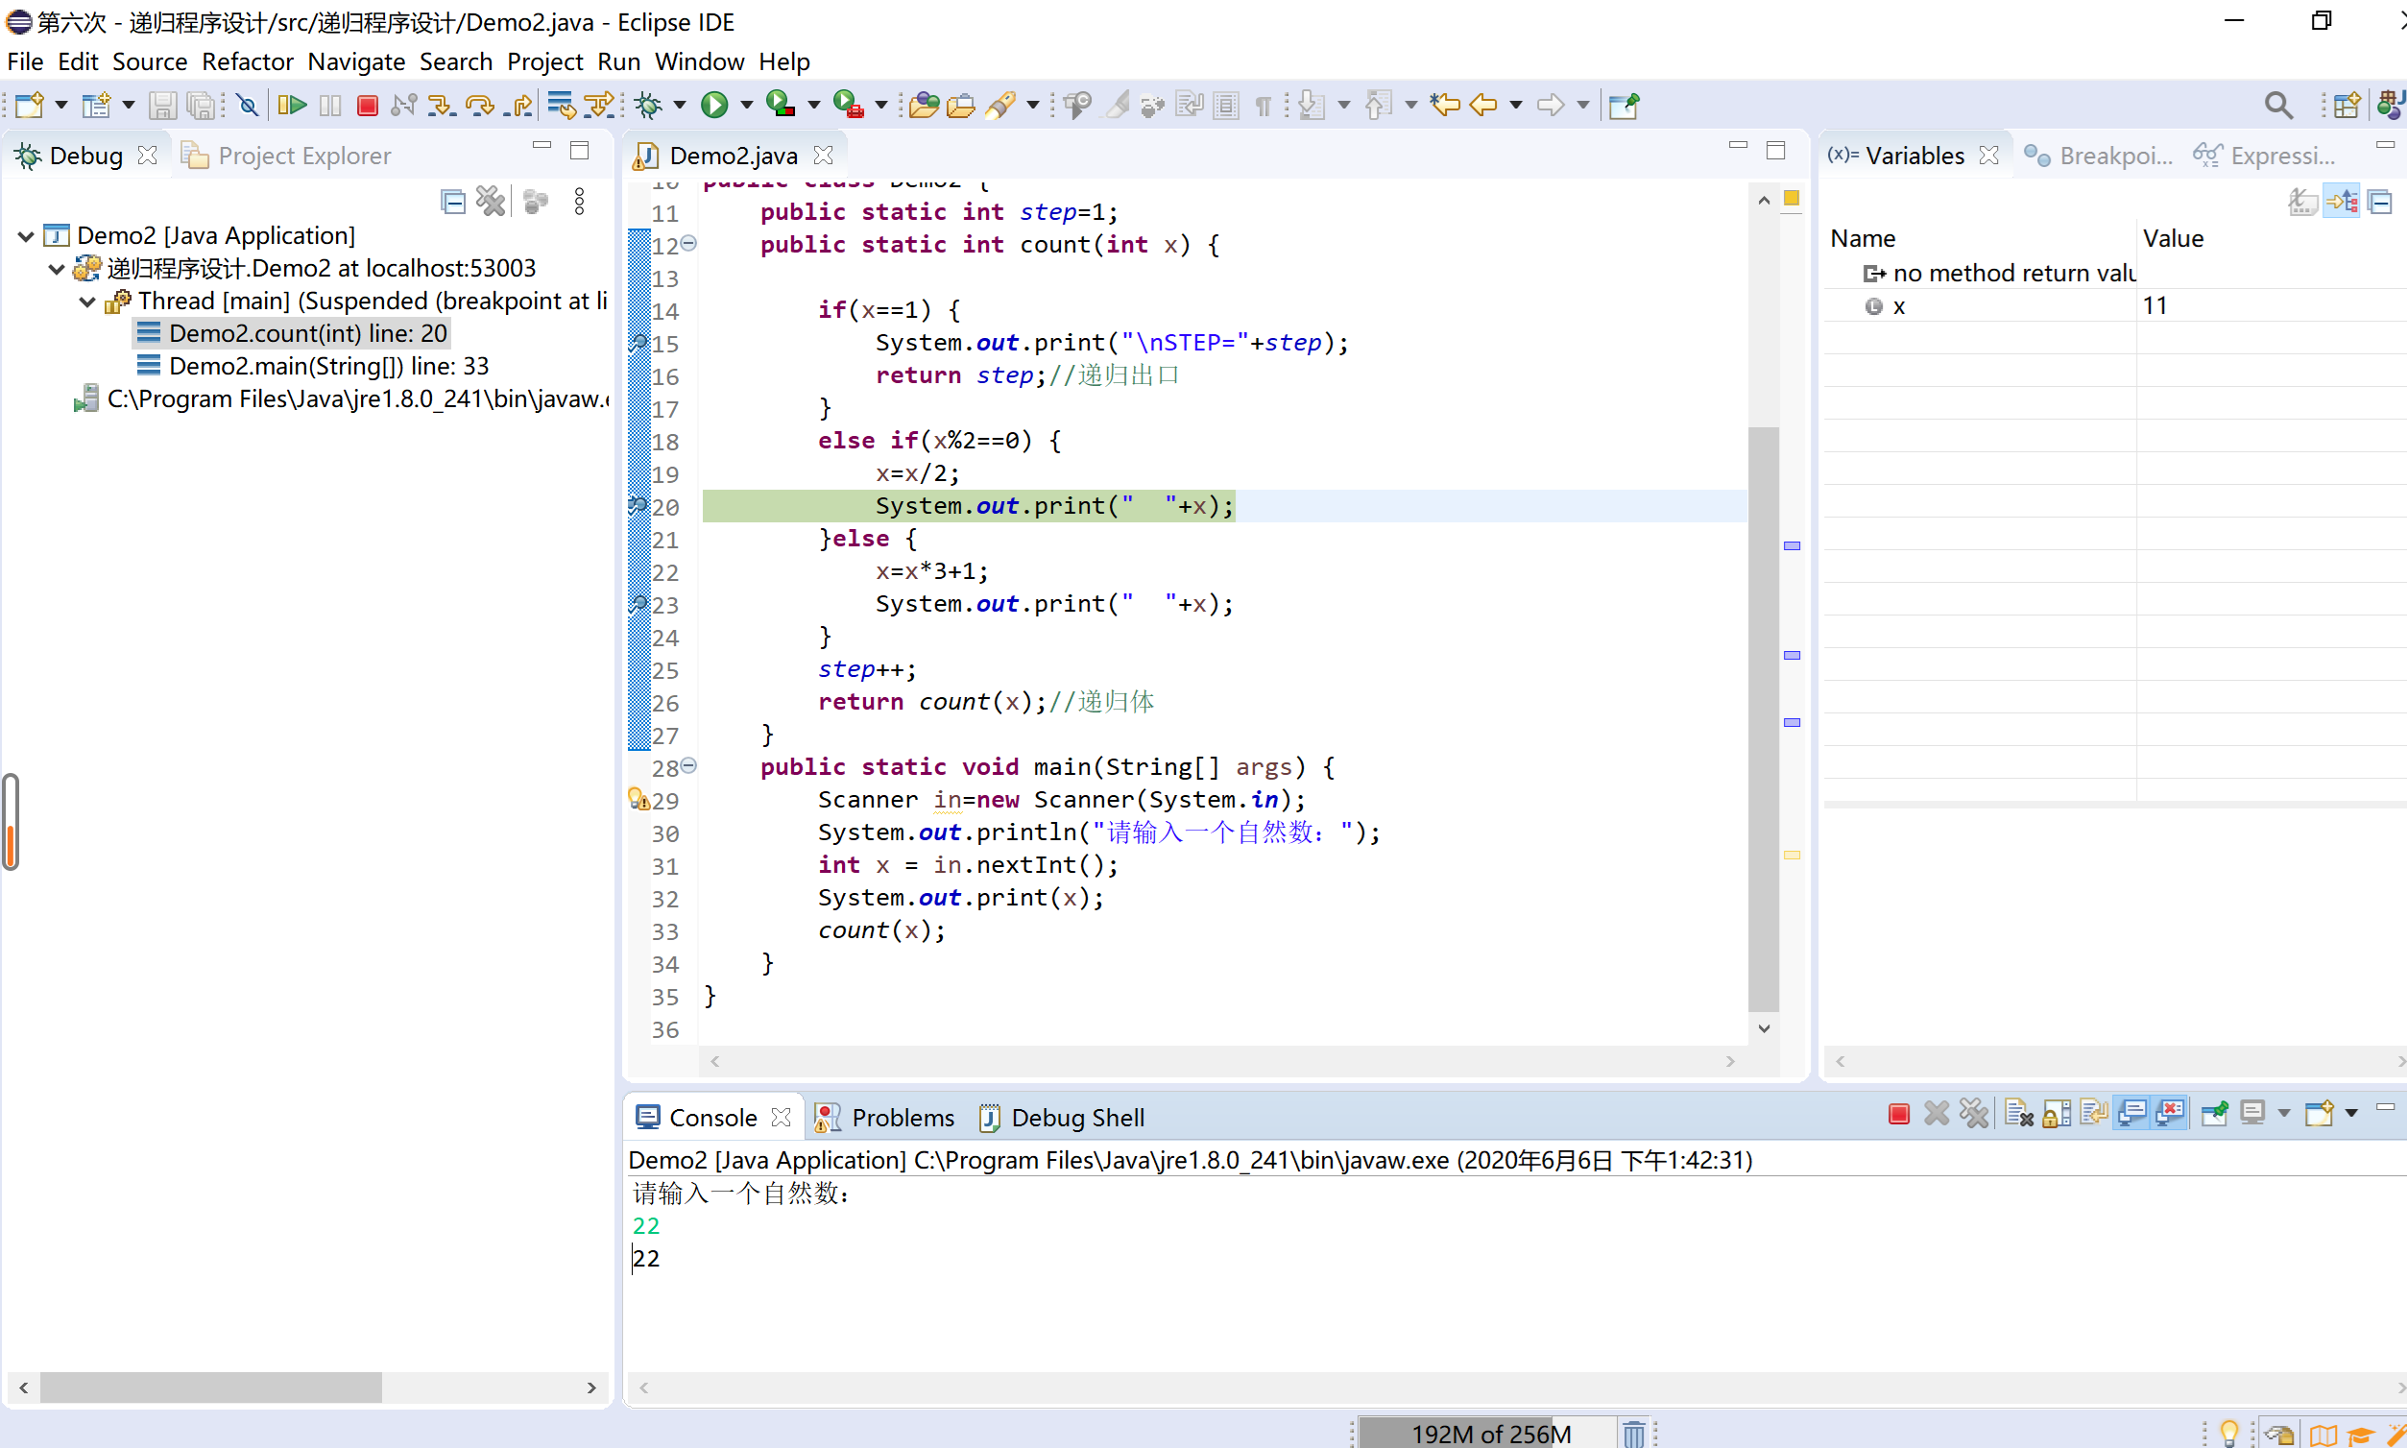The height and width of the screenshot is (1448, 2407).
Task: Toggle the breakpoint marker at line 15
Action: 638,344
